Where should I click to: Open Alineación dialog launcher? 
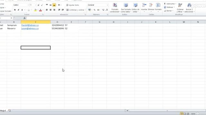point(85,15)
